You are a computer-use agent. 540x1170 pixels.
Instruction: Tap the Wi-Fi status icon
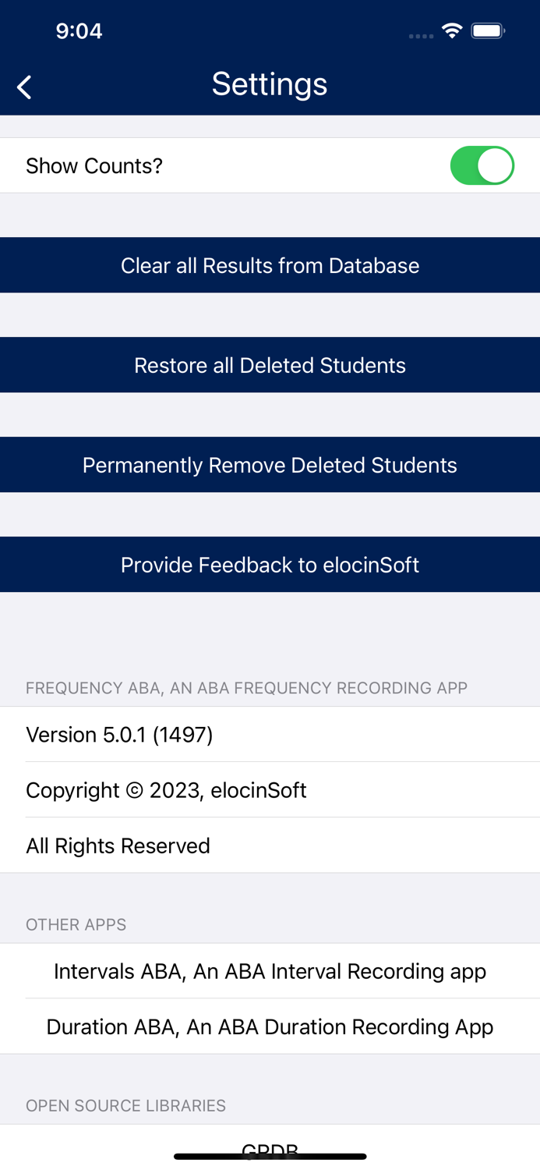(453, 31)
